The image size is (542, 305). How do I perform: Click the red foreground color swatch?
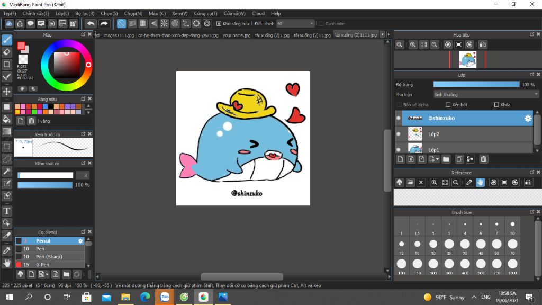(21, 46)
